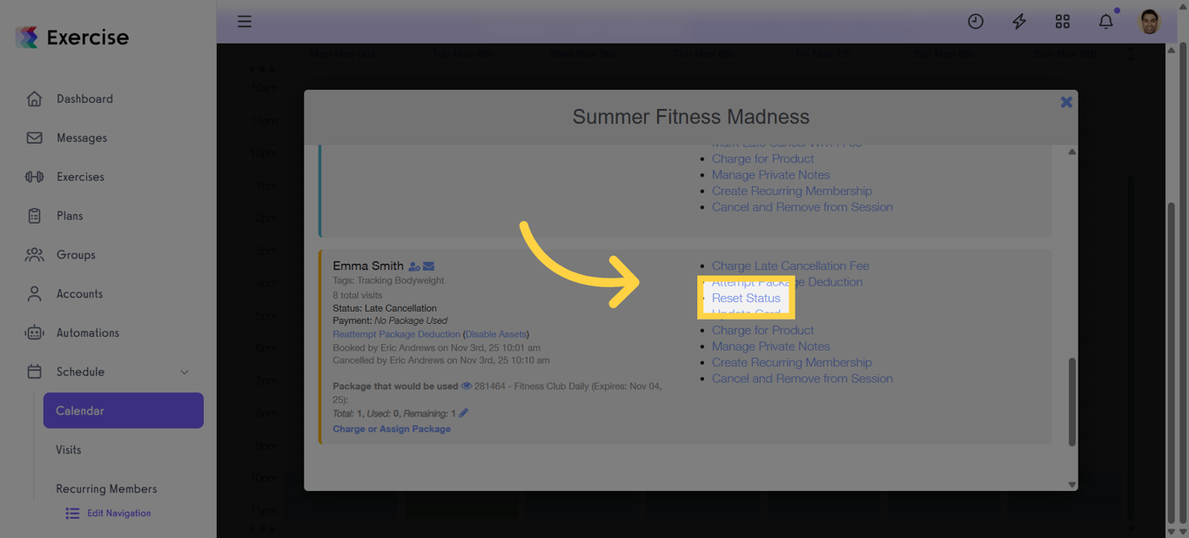
Task: Click the Reset Status link
Action: point(746,298)
